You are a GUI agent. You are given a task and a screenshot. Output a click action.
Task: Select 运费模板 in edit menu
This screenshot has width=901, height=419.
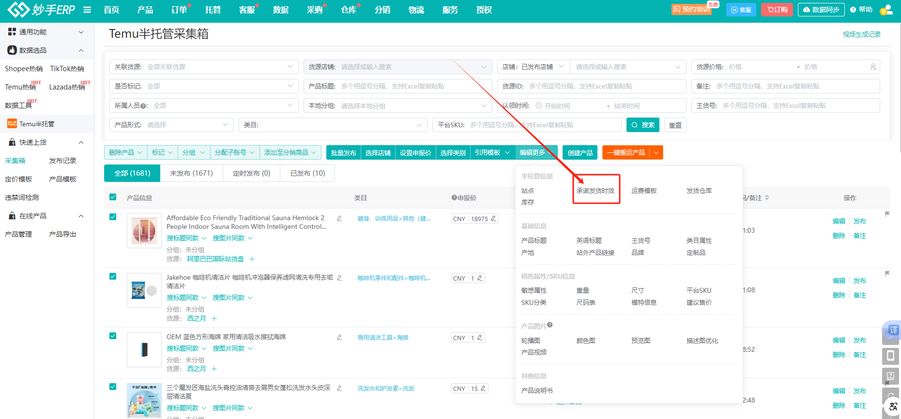pos(644,191)
